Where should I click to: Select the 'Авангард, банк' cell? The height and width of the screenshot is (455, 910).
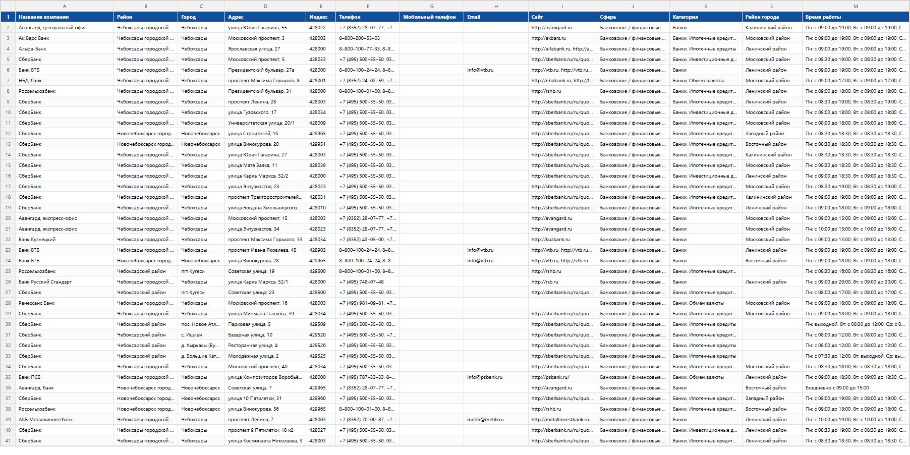coord(65,388)
